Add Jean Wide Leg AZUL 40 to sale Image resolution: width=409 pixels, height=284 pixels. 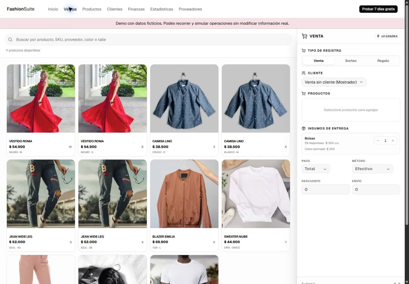pos(41,206)
